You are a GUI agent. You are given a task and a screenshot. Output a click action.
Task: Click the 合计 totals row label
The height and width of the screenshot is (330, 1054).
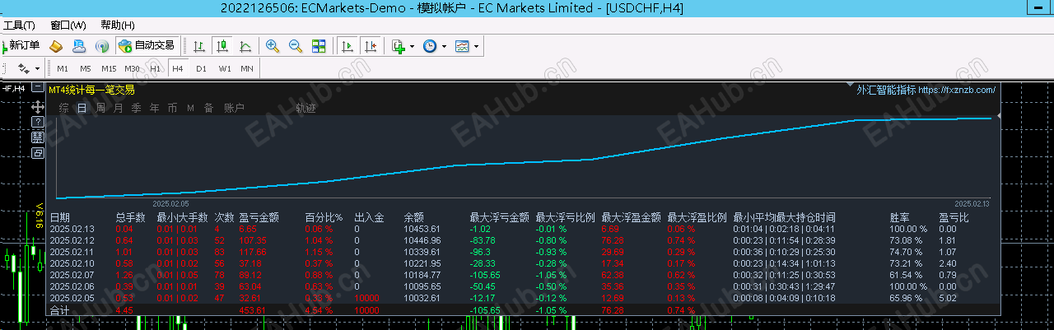click(60, 311)
